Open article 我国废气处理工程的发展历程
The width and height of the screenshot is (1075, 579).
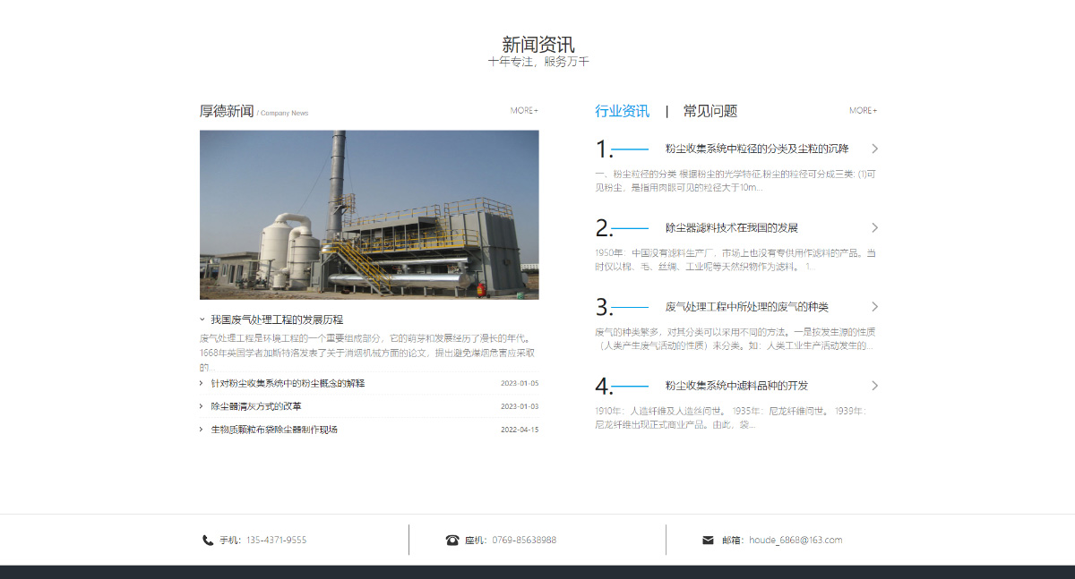279,318
